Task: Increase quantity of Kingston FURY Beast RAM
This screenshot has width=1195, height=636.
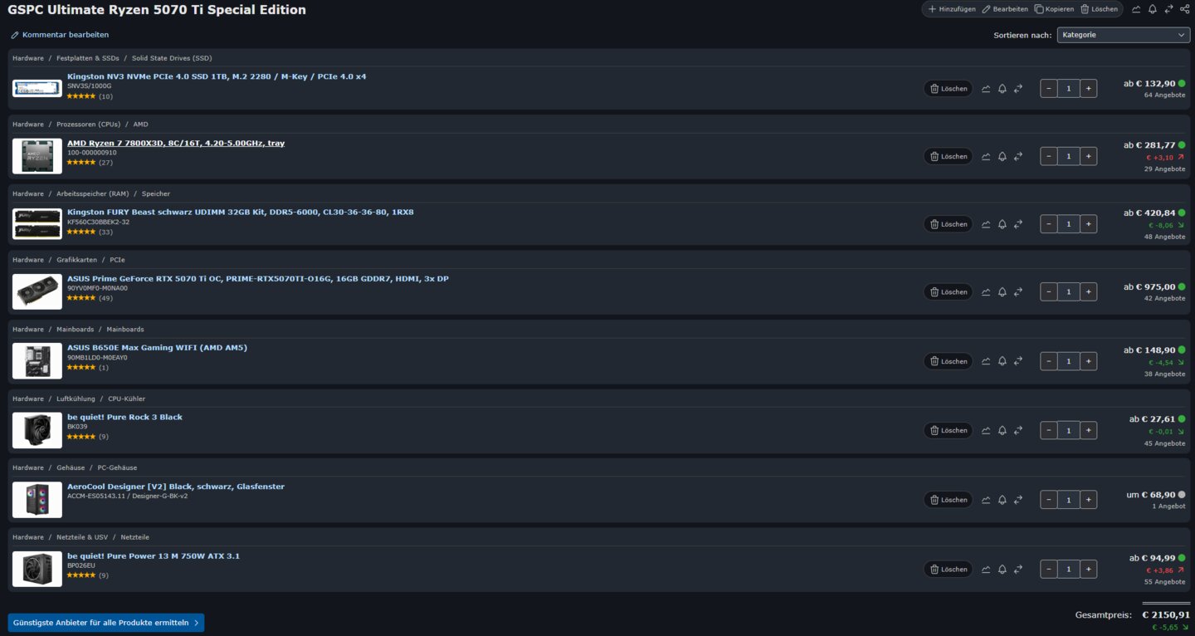Action: [x=1089, y=224]
